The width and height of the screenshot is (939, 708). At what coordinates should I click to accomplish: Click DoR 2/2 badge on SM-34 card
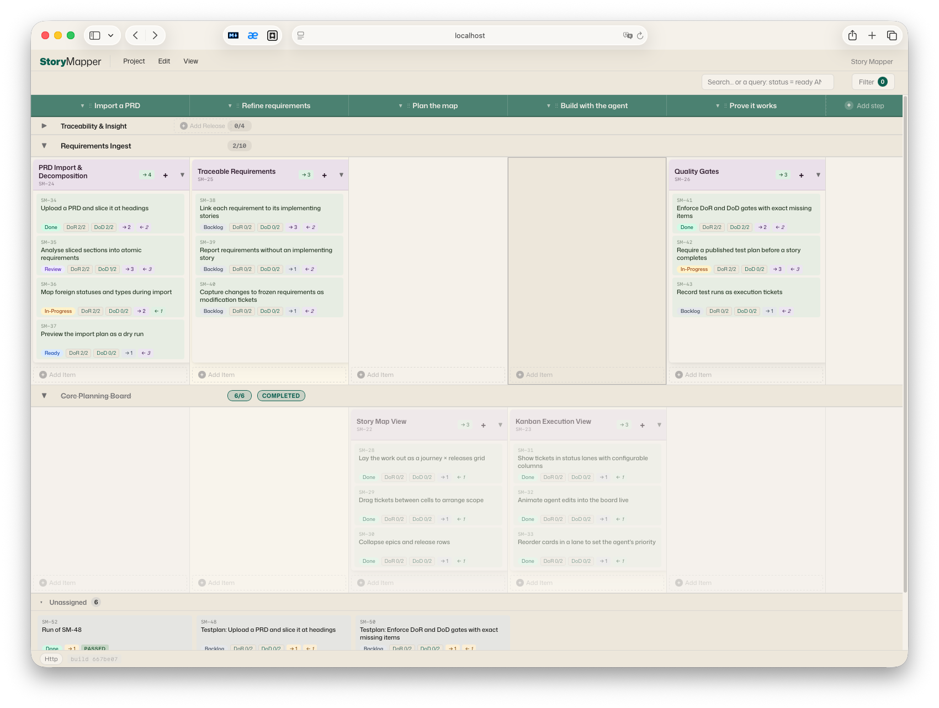pyautogui.click(x=76, y=227)
